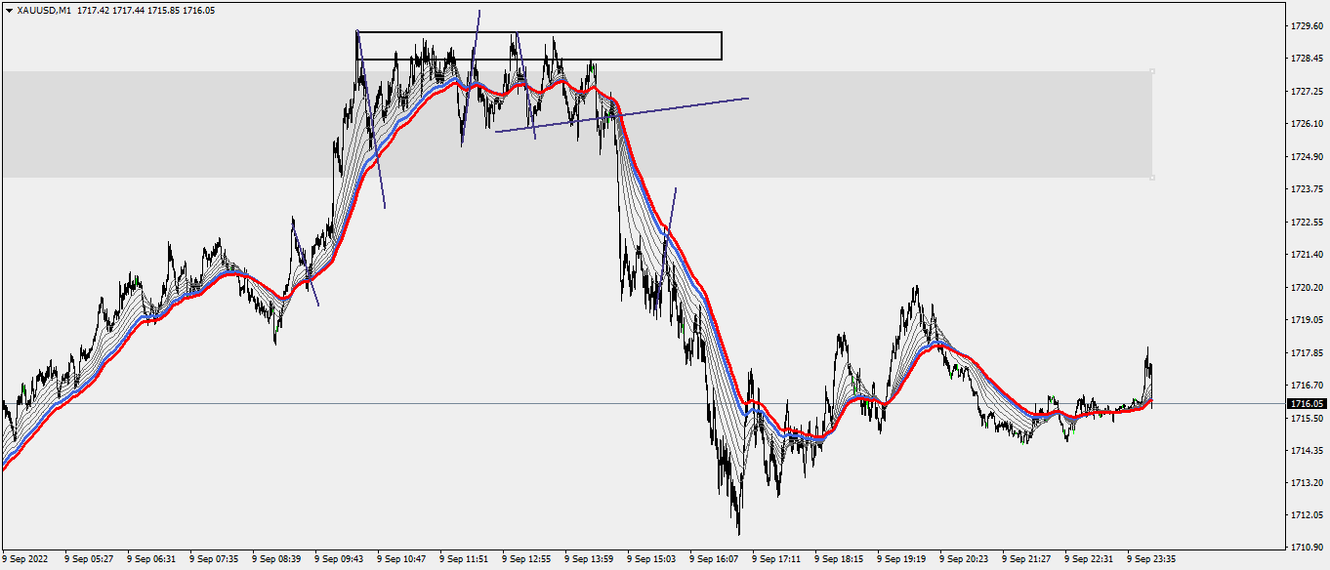Click the 9 Sep 10:47 time label
The image size is (1330, 570).
point(399,560)
